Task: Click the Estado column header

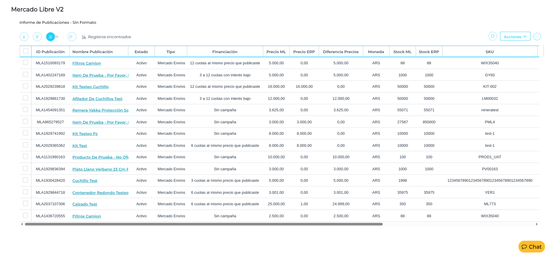Action: pos(141,52)
